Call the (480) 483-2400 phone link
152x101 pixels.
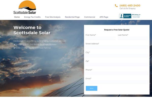pyautogui.click(x=130, y=6)
